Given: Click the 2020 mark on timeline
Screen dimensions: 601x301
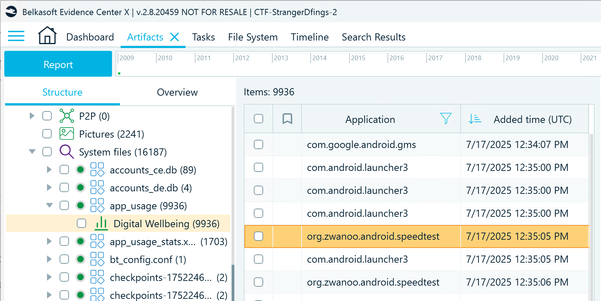Looking at the screenshot, I should click(551, 58).
